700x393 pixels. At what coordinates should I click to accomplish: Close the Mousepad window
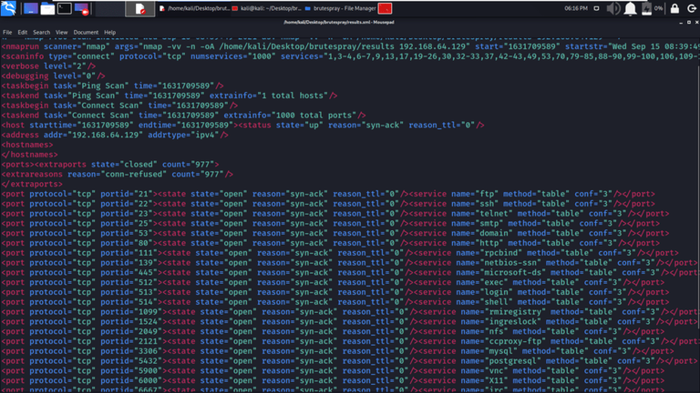click(x=696, y=22)
